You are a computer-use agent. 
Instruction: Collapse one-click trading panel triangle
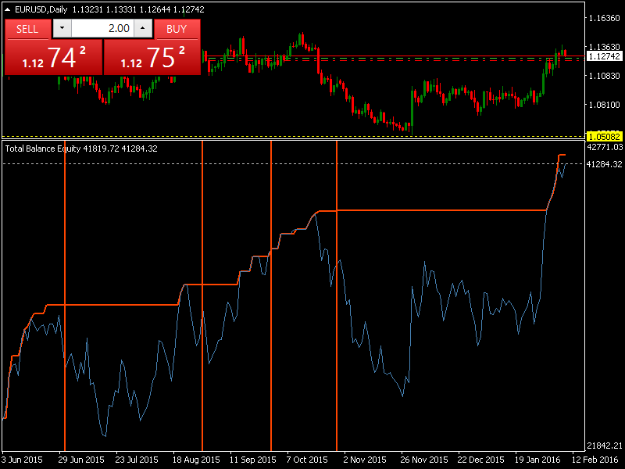(x=7, y=9)
